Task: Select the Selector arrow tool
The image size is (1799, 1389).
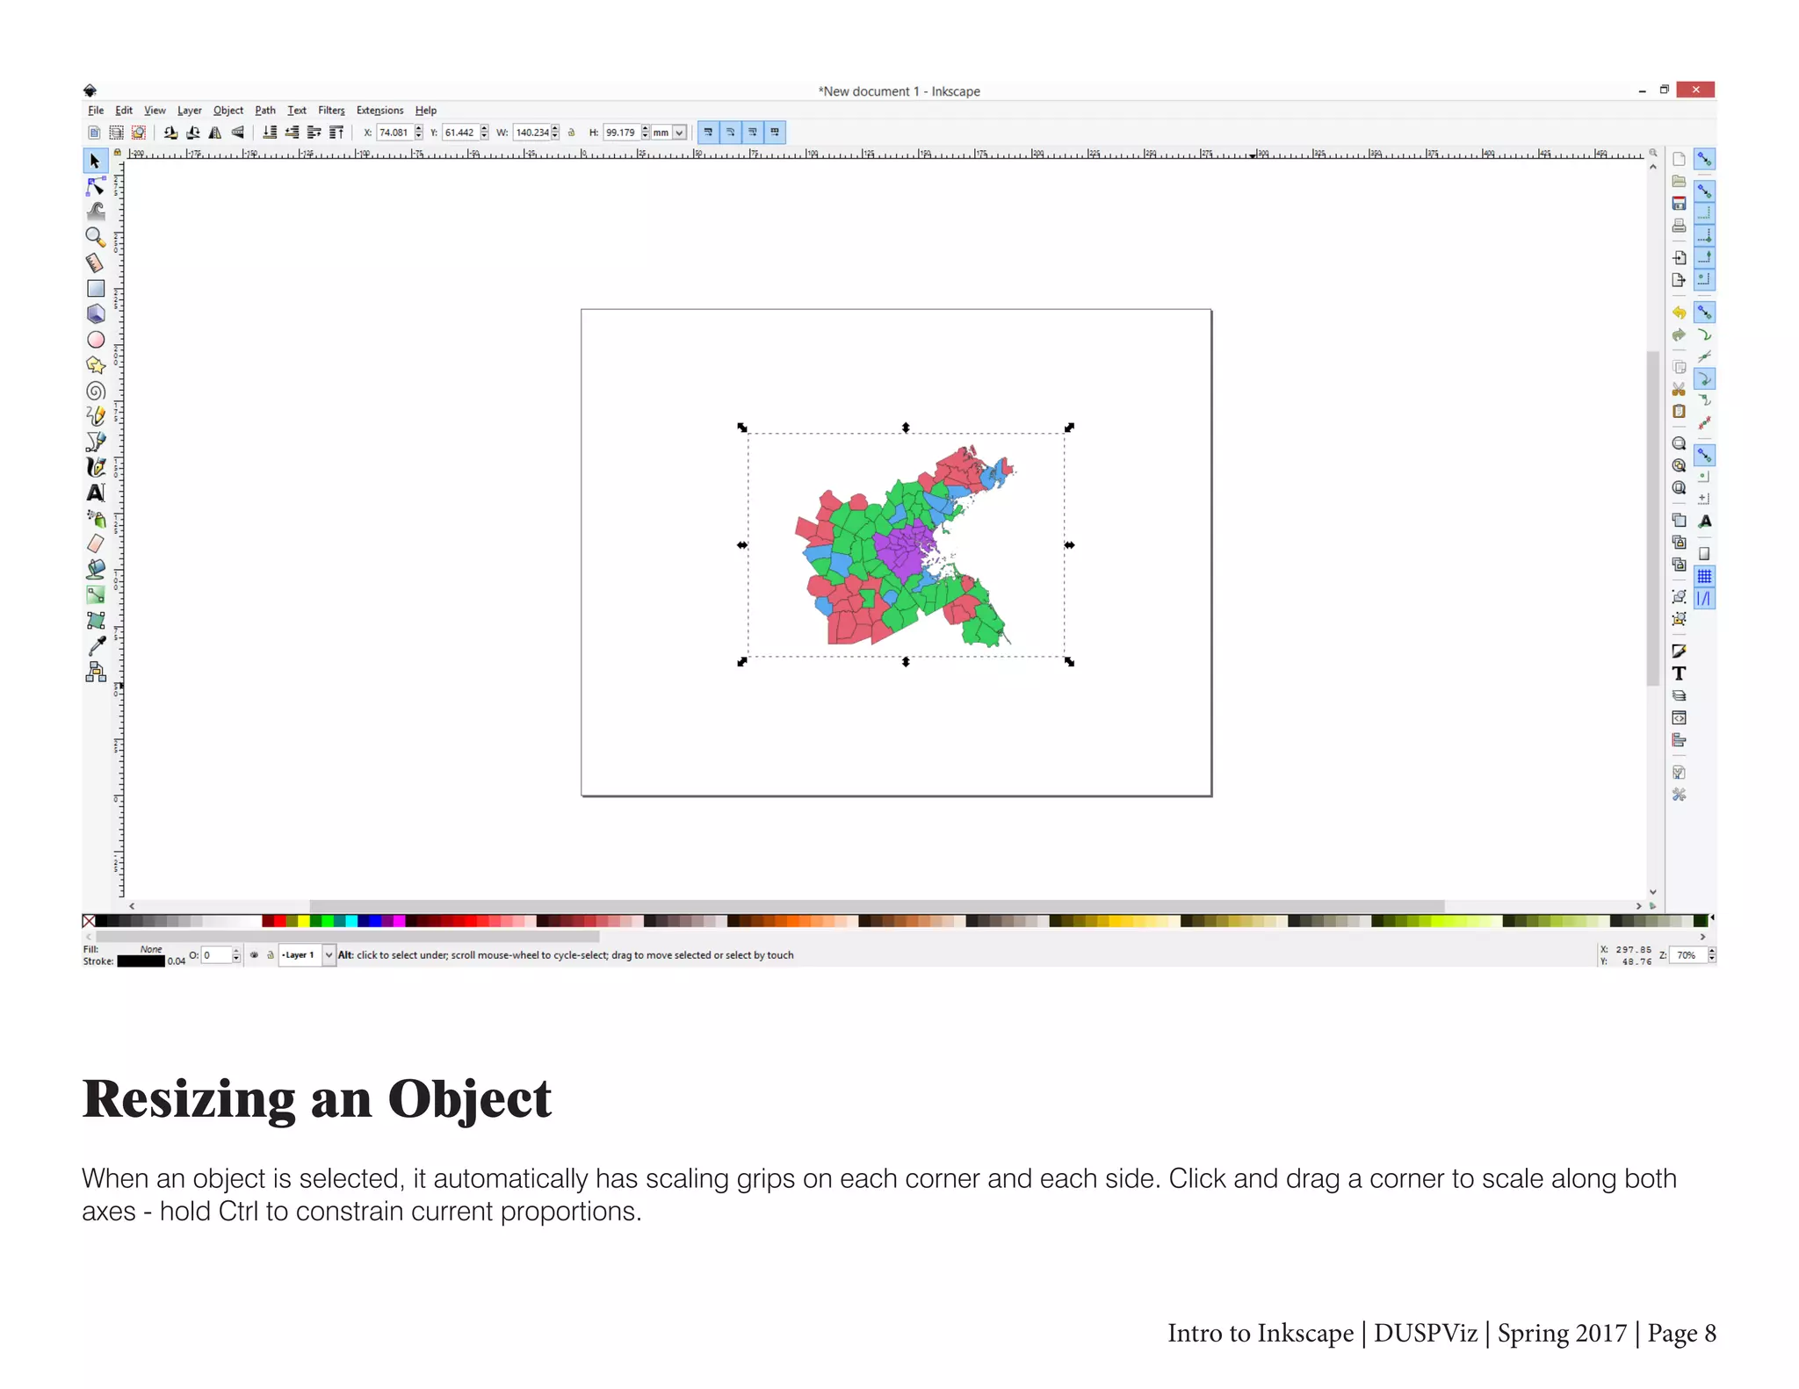Action: [95, 161]
